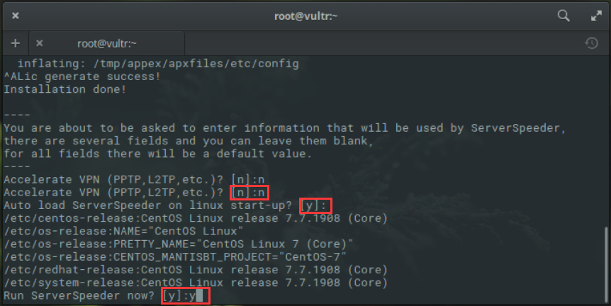Viewport: 611px width, 306px height.
Task: Click the highlighted [y]:y answer on last line
Action: coord(186,296)
